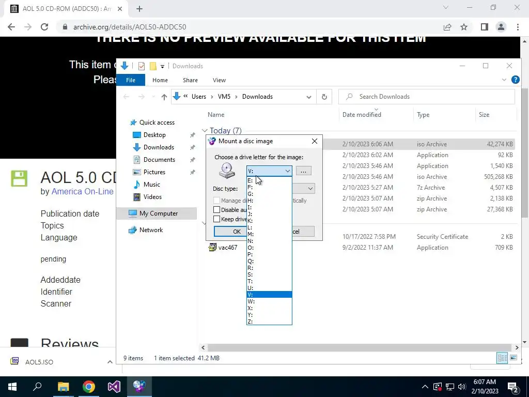Click America On-Line author link
This screenshot has width=529, height=397.
pos(82,191)
